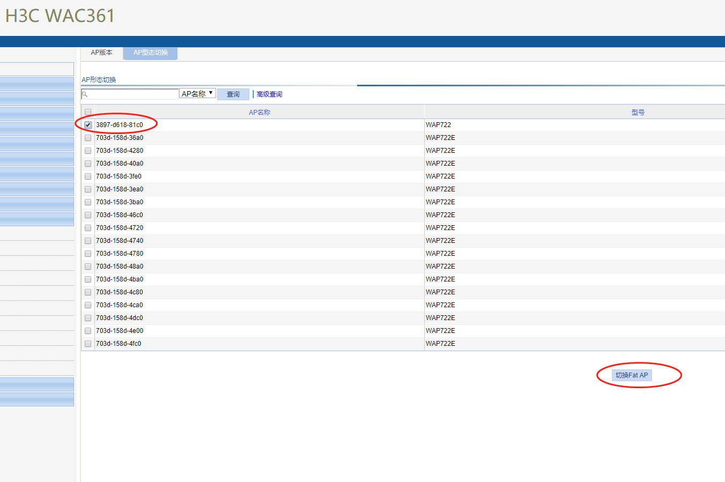The width and height of the screenshot is (725, 482).
Task: Tick the 703d-158d-4740 checkbox
Action: coord(88,241)
